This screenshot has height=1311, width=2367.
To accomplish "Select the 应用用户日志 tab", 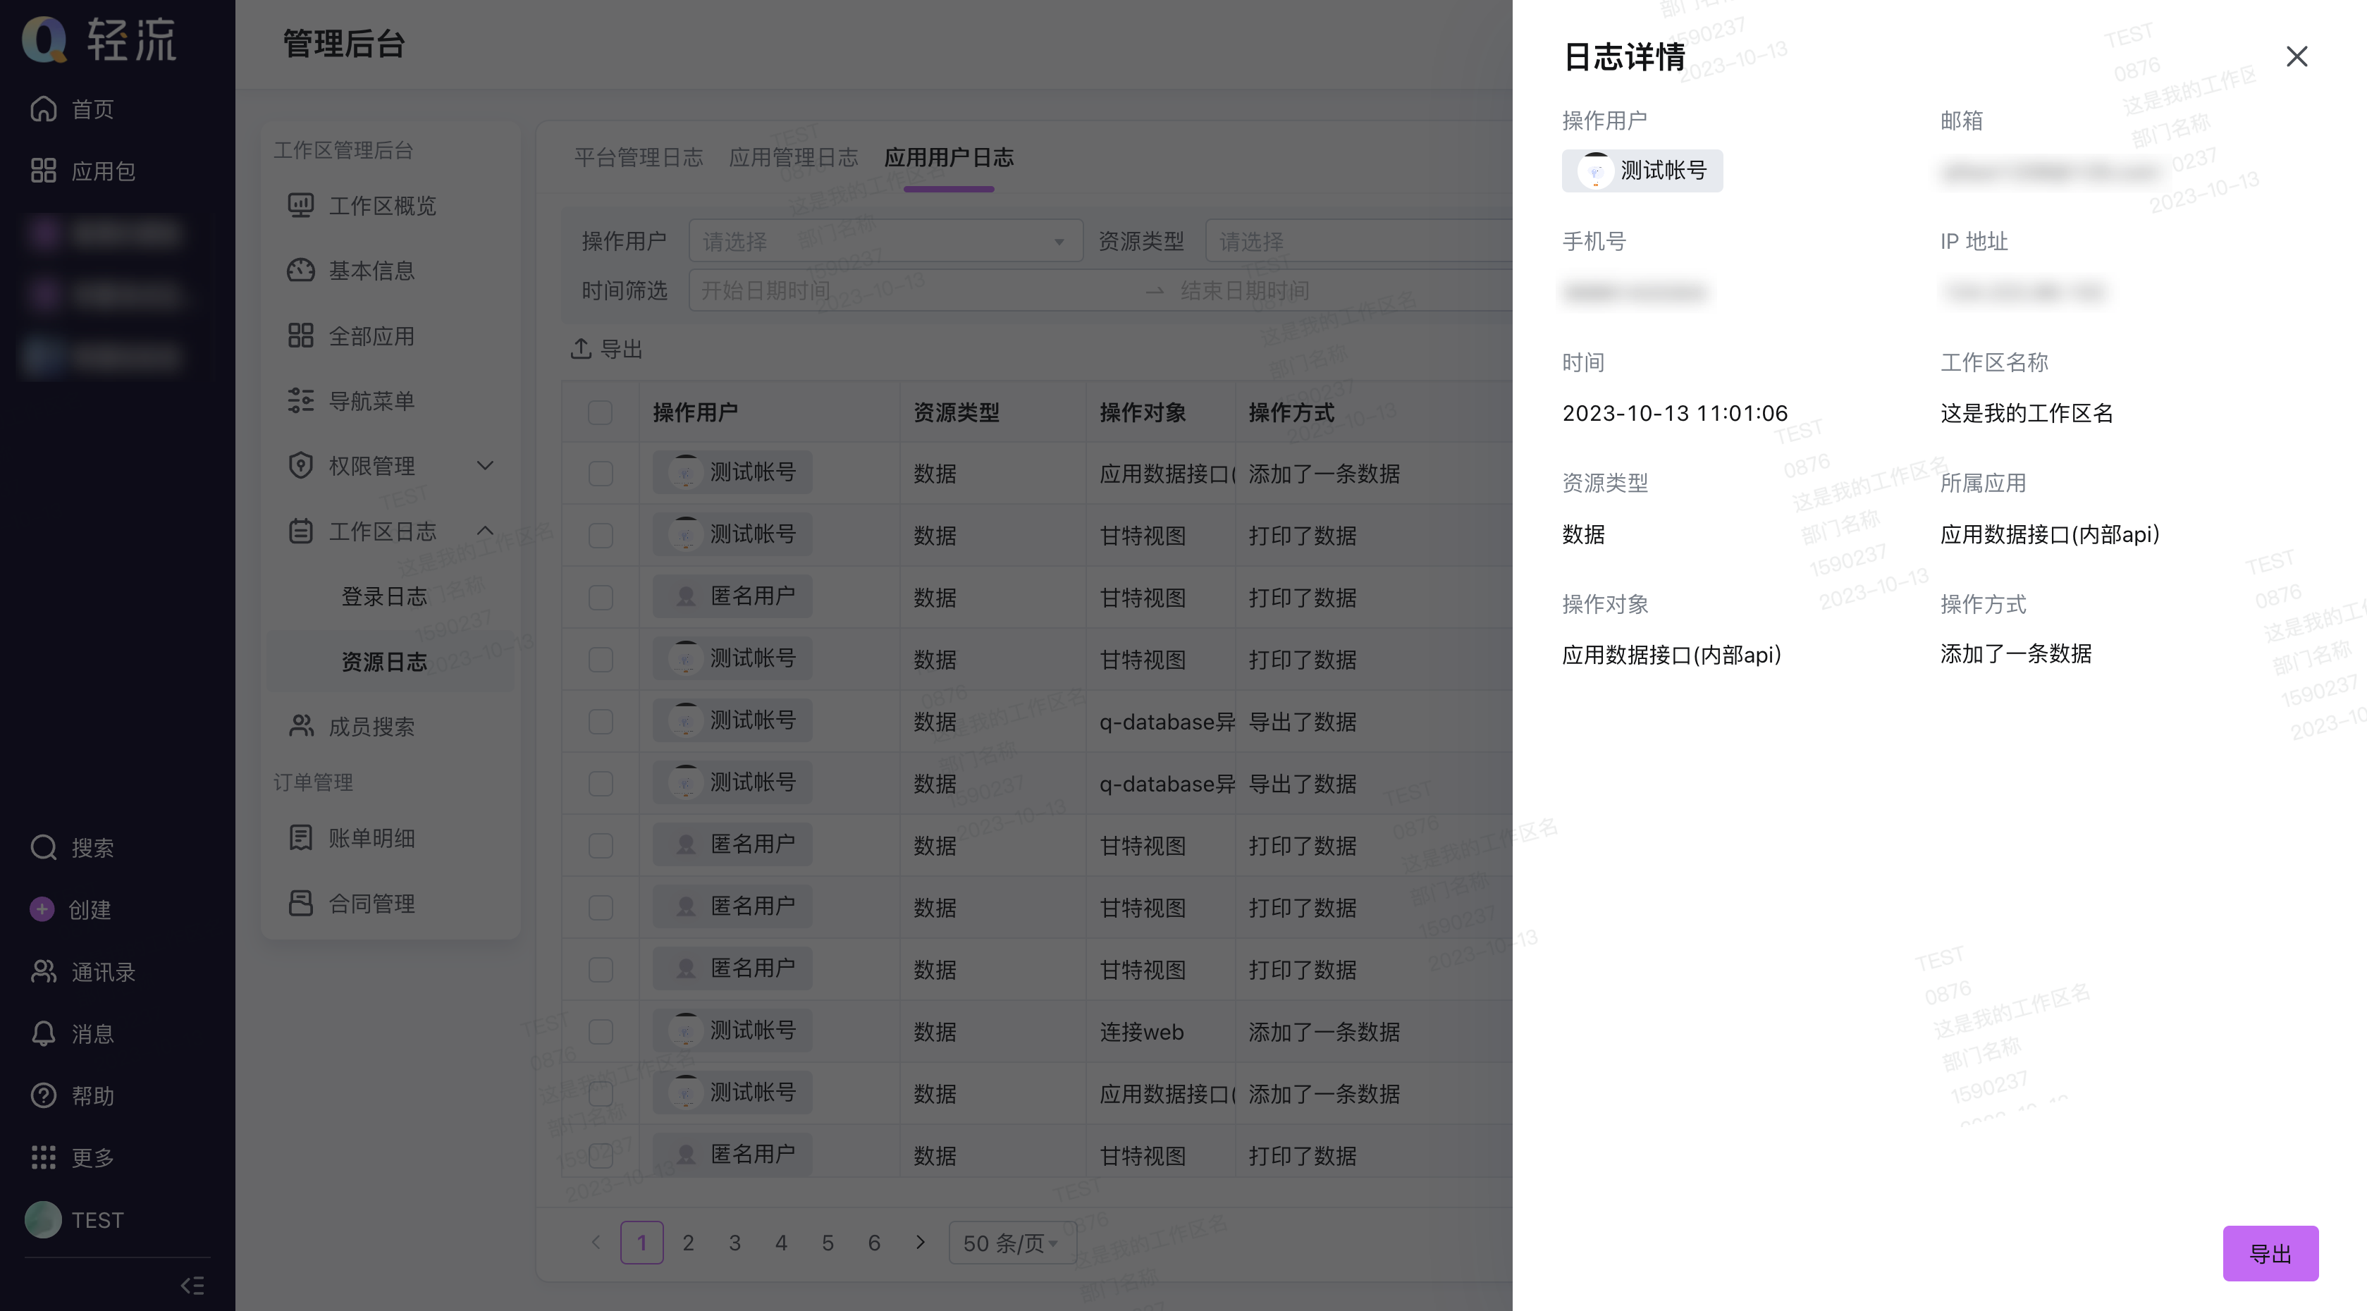I will [x=948, y=158].
